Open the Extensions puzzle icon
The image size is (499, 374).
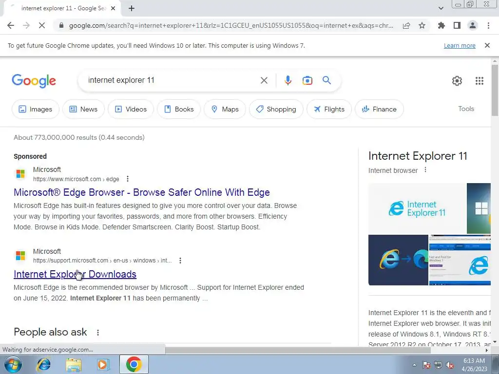click(441, 25)
